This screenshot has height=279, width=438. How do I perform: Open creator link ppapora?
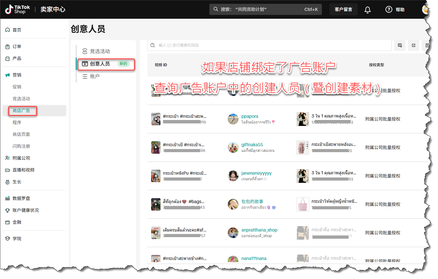coord(250,116)
